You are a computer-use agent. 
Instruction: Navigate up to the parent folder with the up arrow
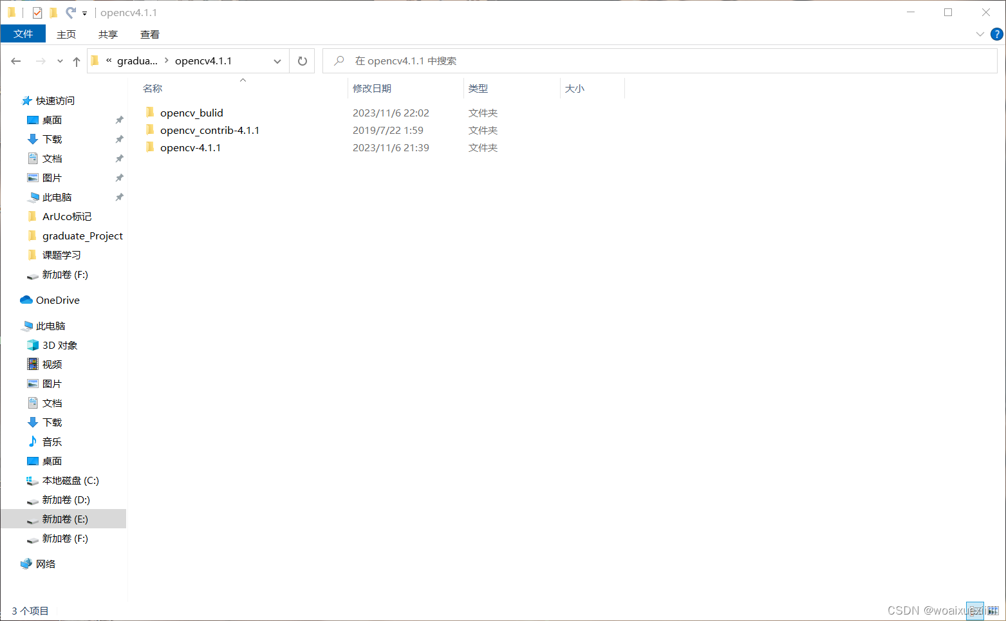[76, 60]
